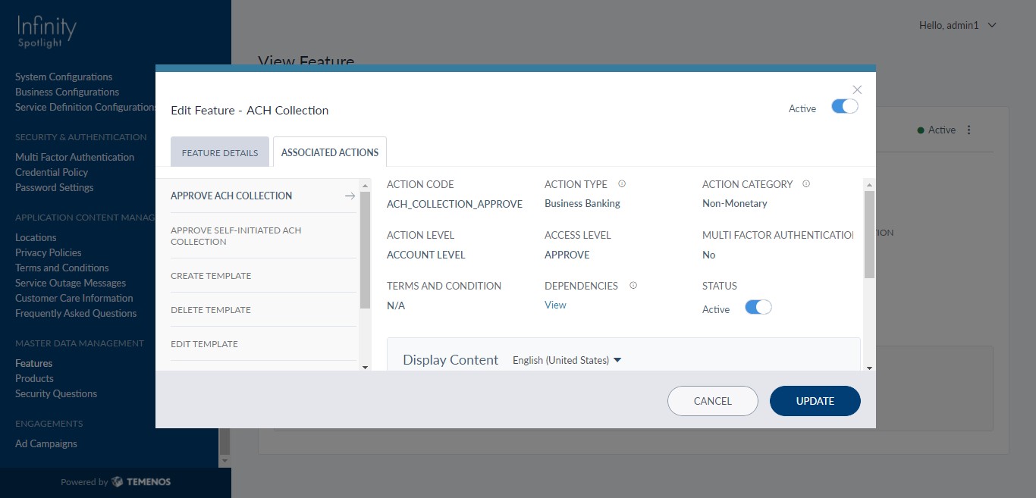1036x498 pixels.
Task: Select the Associated Actions tab
Action: tap(330, 152)
